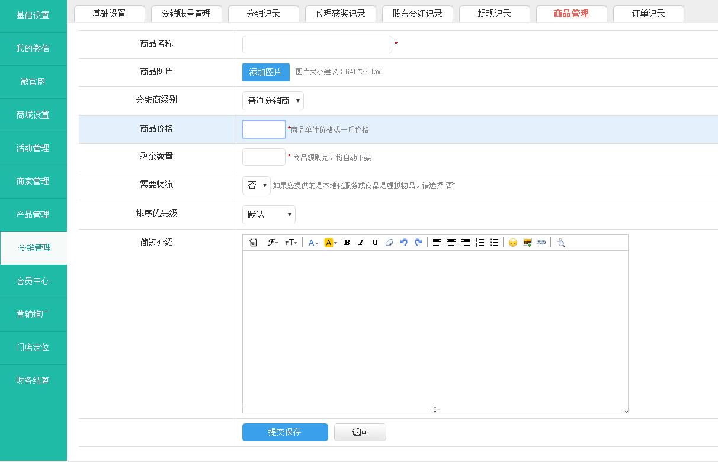
Task: Insert hyperlink with the link icon
Action: coord(541,243)
